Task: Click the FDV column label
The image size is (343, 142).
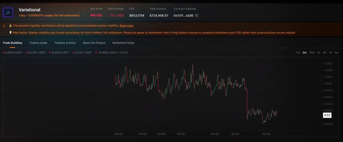Action: click(132, 9)
